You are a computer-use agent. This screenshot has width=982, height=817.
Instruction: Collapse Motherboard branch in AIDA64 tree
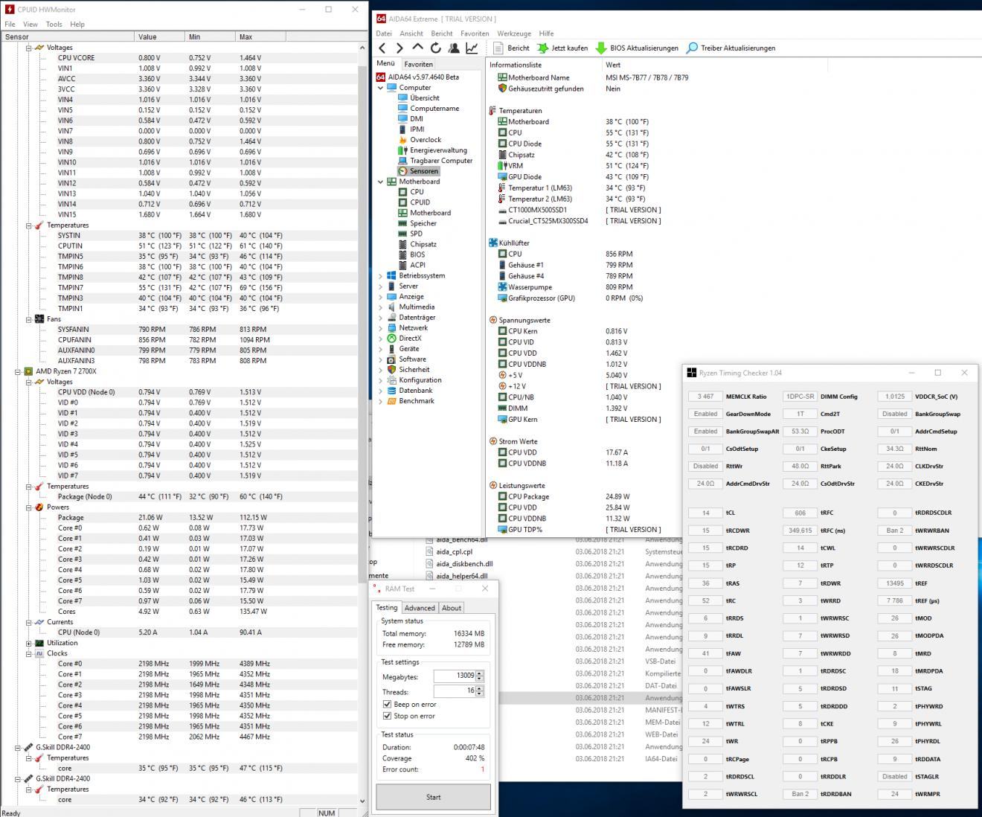[x=381, y=182]
